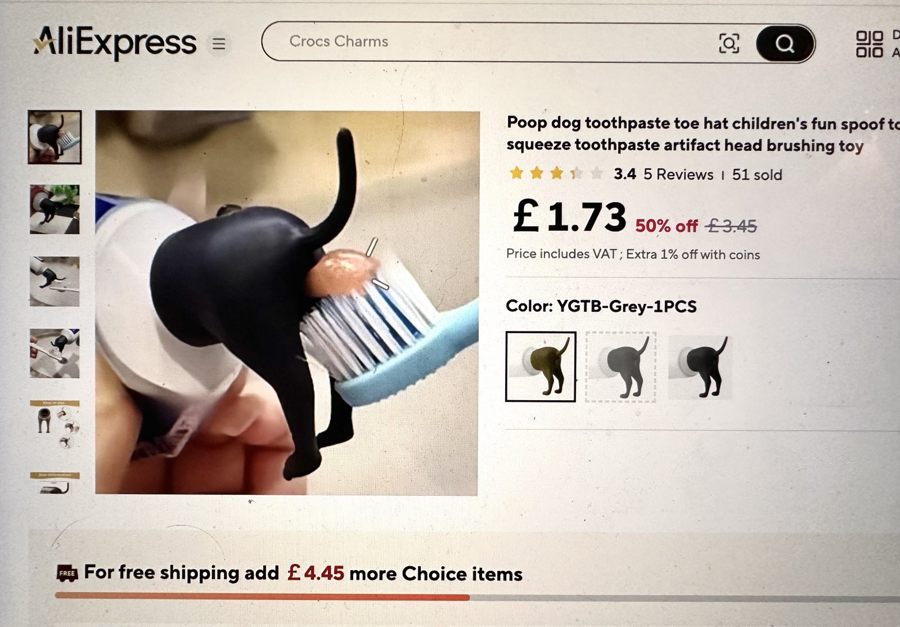
Task: Go to AliExpress home via logo
Action: click(x=115, y=42)
